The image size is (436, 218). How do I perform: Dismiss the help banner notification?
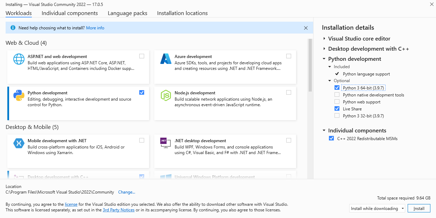[305, 28]
